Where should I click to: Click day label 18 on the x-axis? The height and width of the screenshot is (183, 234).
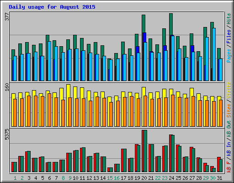pyautogui.click(x=130, y=178)
